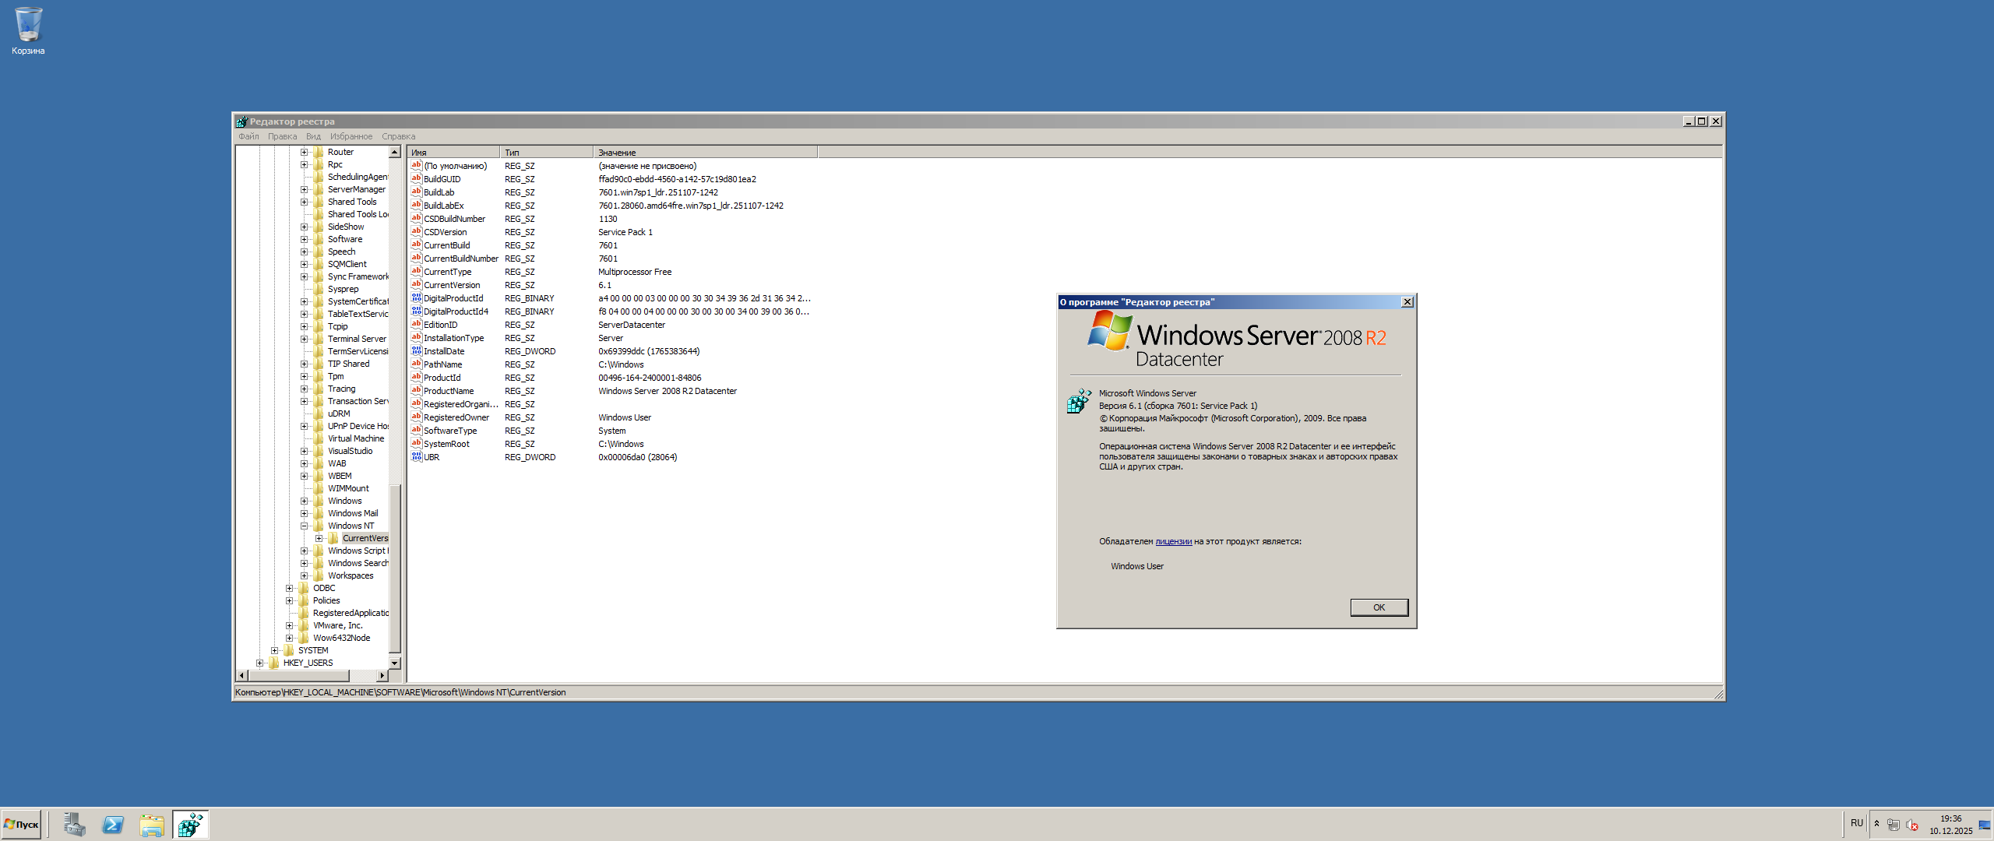Expand the HKEY_USERS hive
Viewport: 1994px width, 841px height.
[x=260, y=663]
